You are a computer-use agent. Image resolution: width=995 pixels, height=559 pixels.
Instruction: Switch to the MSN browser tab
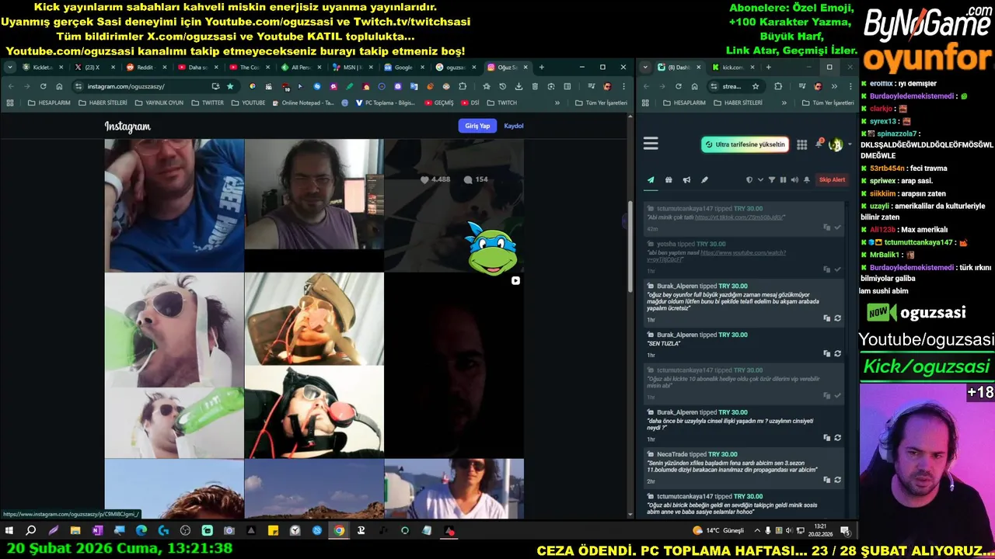pos(351,68)
